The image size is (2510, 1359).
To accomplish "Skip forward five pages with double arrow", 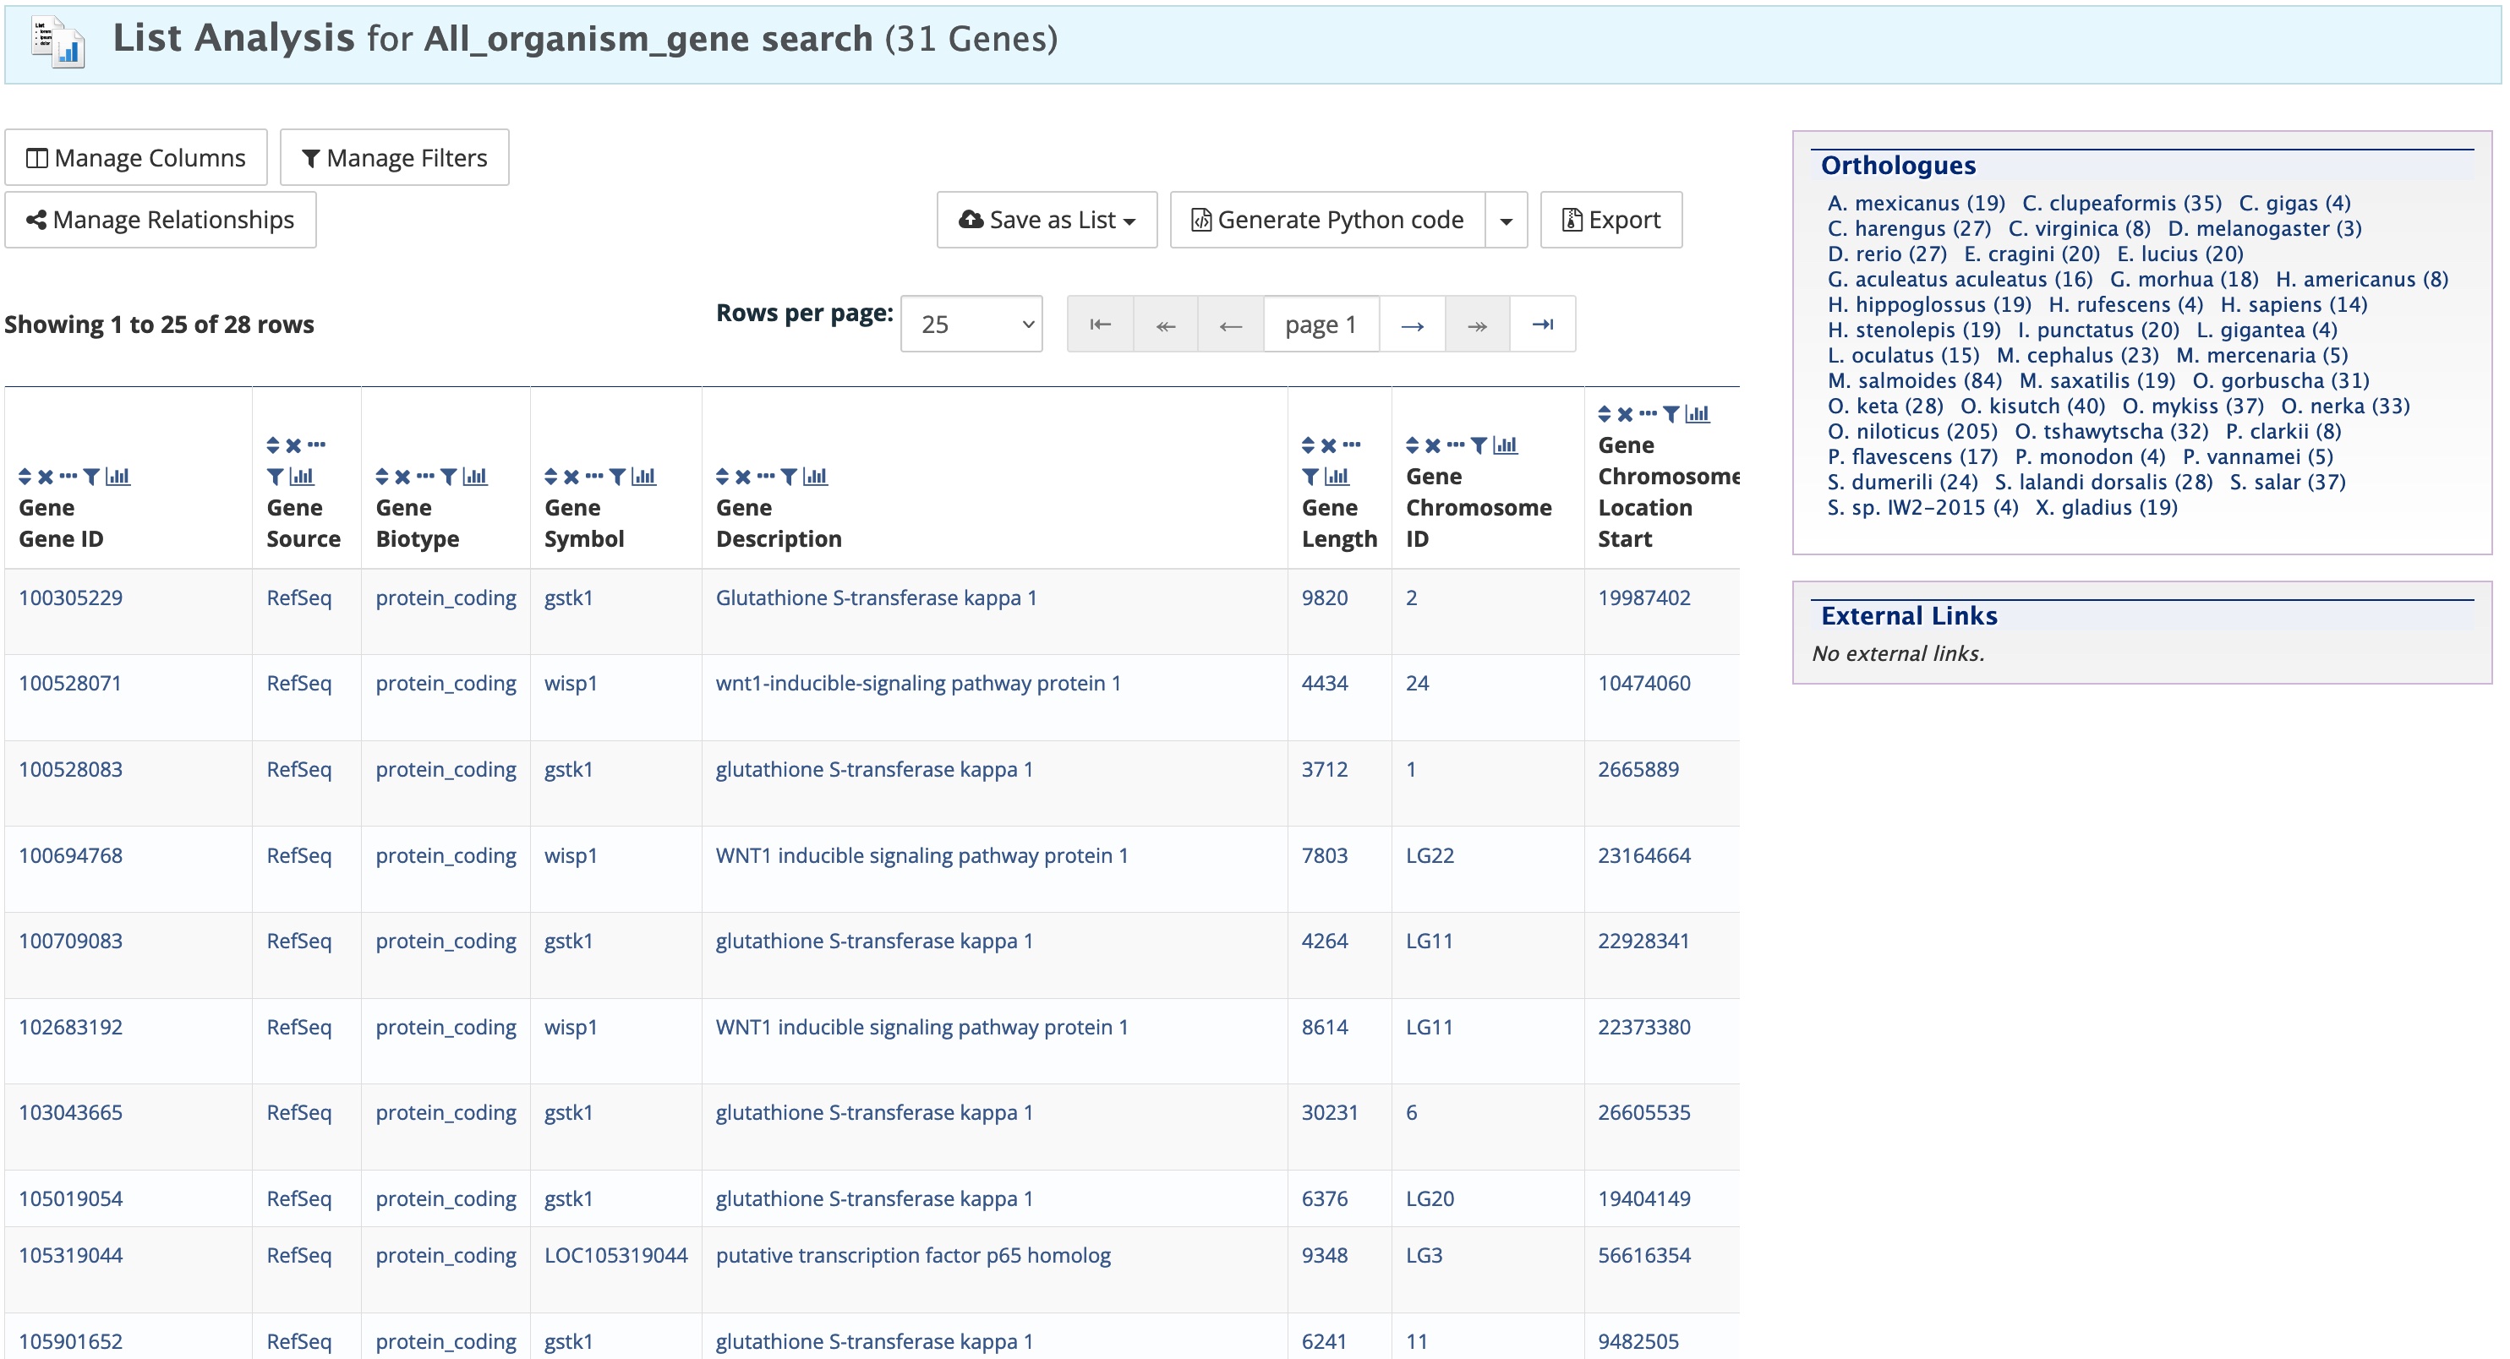I will 1477,325.
